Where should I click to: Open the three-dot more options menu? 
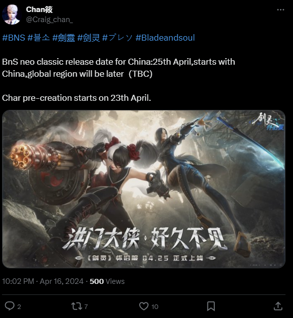click(x=280, y=10)
